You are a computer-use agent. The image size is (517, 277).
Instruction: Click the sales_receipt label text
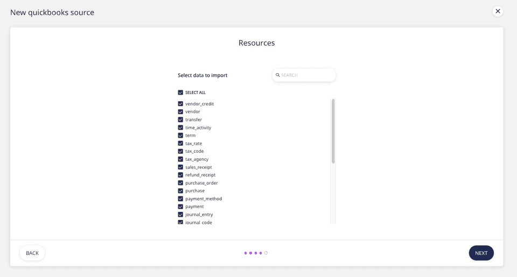(x=199, y=167)
